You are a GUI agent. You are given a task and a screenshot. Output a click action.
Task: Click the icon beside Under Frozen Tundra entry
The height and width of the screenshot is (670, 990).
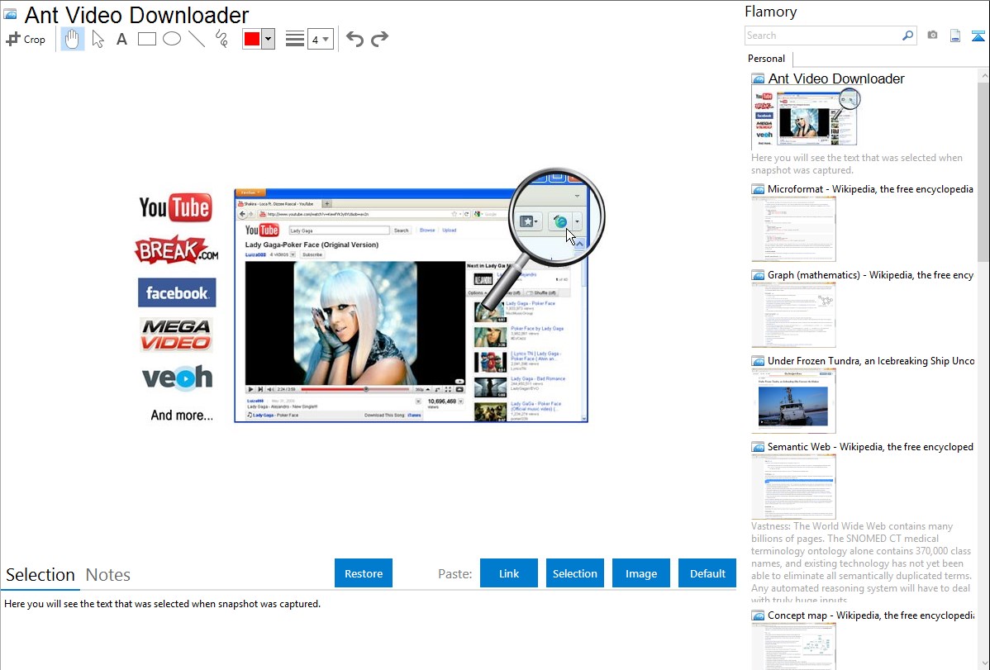click(758, 361)
